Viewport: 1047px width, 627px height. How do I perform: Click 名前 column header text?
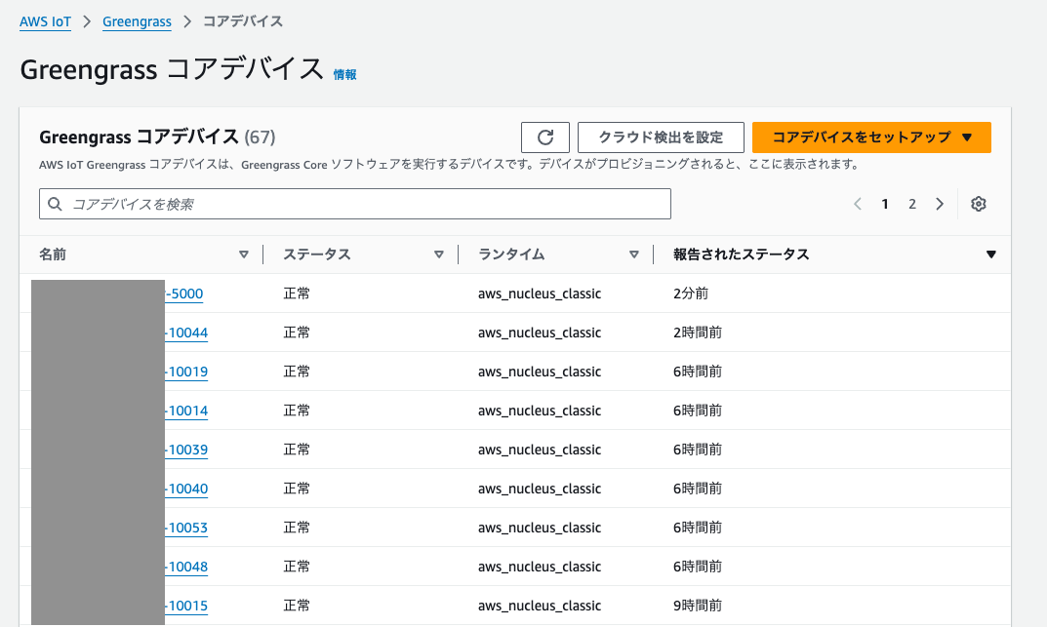[53, 255]
